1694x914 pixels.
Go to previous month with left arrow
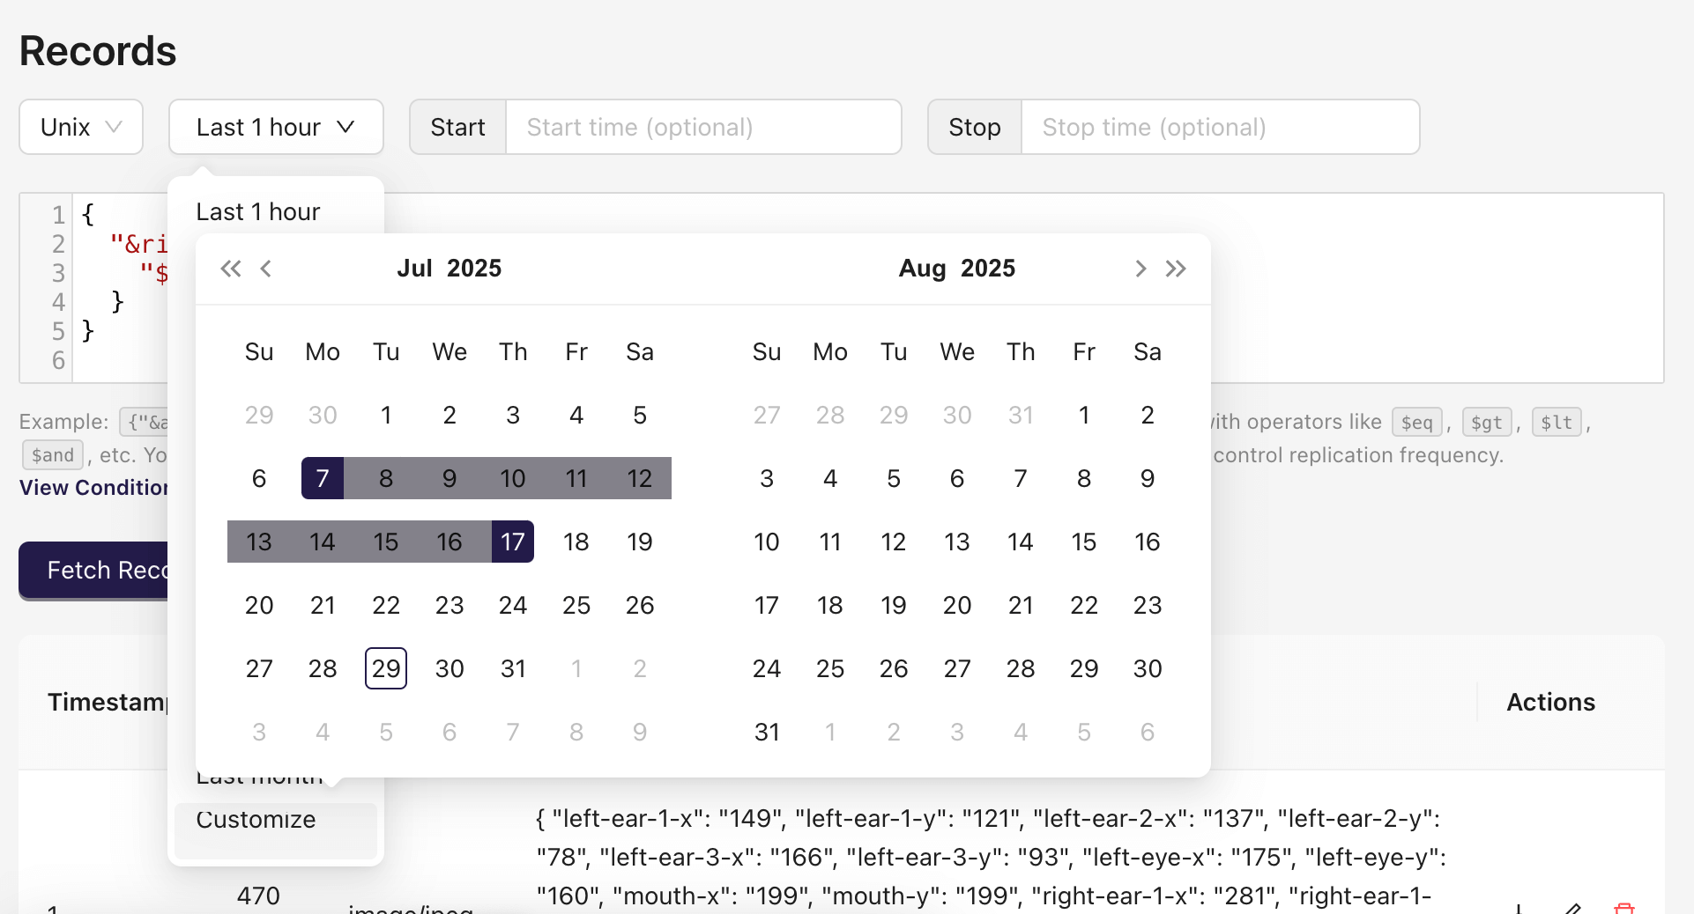point(265,269)
